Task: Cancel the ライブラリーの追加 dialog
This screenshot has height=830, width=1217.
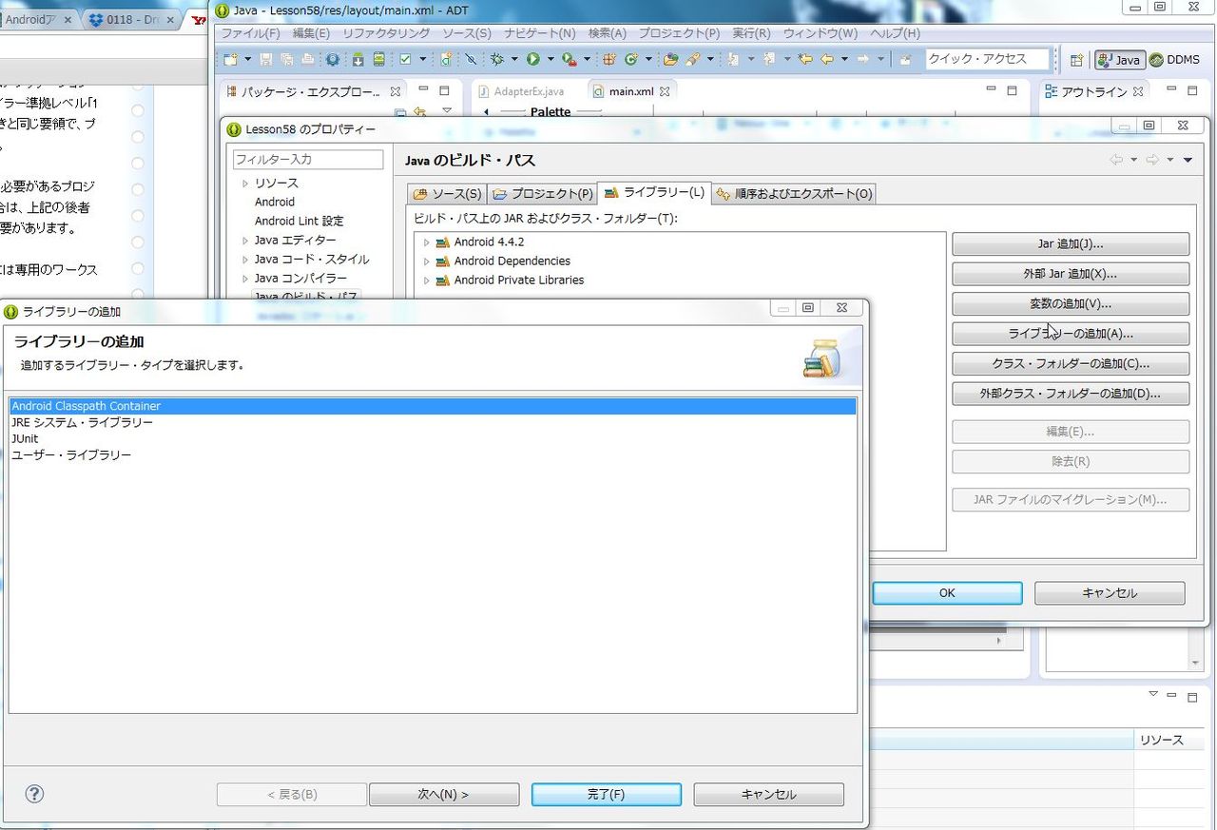Action: 768,795
